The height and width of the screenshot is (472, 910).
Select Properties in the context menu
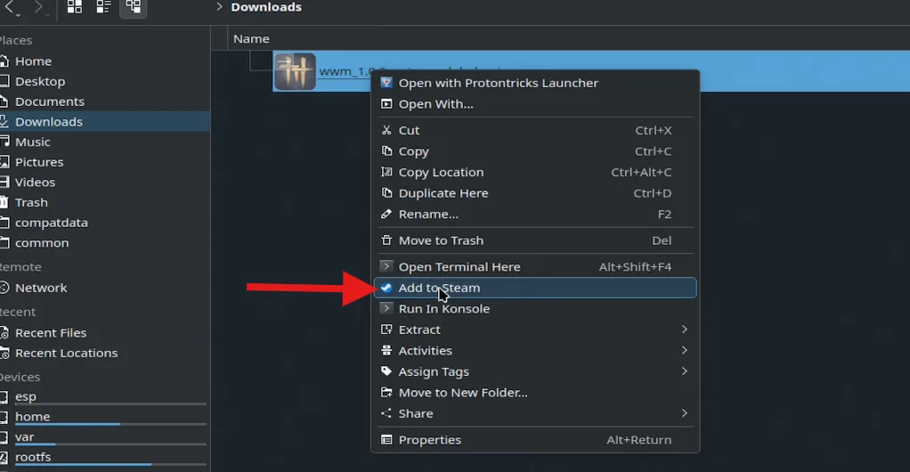429,440
